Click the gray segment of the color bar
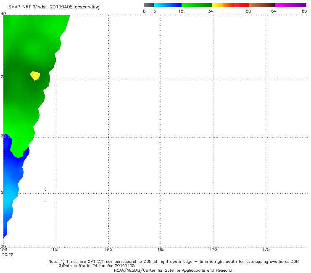Screen dimensions: 311x273 (x=149, y=5)
